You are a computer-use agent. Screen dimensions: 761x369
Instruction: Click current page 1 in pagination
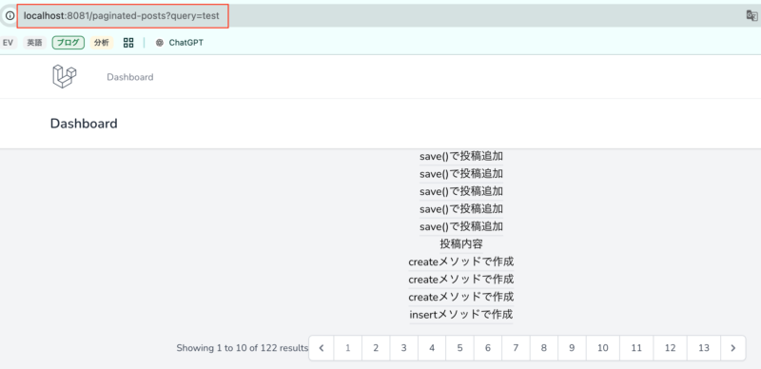(x=347, y=348)
